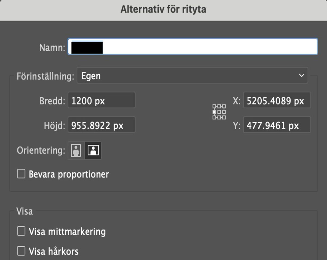Set reference point to top-right corner
The height and width of the screenshot is (260, 327).
pyautogui.click(x=224, y=106)
